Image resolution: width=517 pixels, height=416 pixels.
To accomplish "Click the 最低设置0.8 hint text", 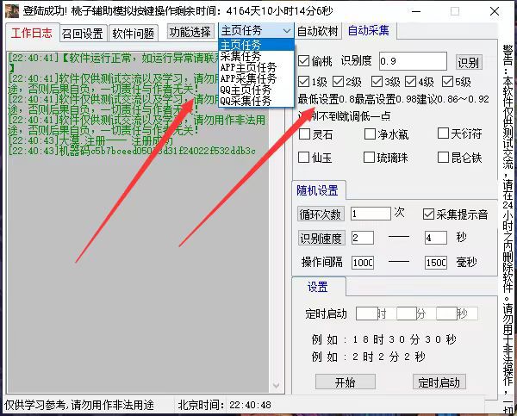I will (x=394, y=99).
